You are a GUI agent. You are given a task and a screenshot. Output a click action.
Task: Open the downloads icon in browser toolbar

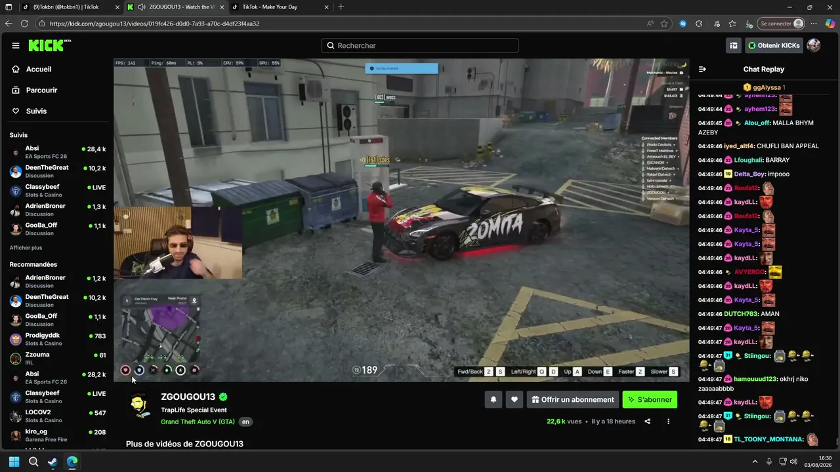[749, 24]
